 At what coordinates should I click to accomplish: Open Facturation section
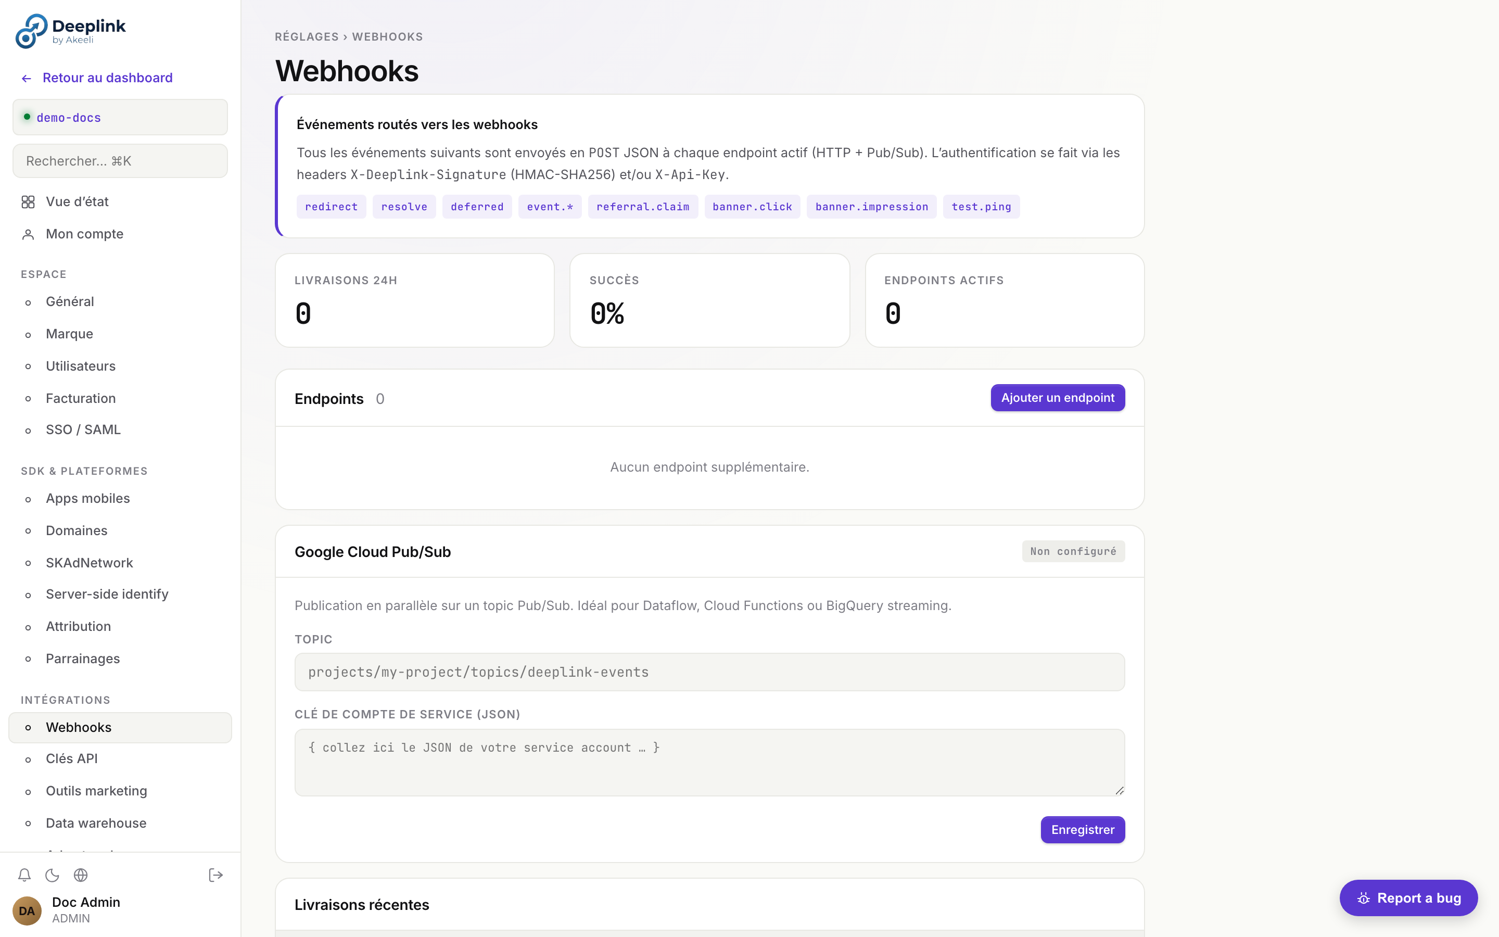tap(120, 398)
